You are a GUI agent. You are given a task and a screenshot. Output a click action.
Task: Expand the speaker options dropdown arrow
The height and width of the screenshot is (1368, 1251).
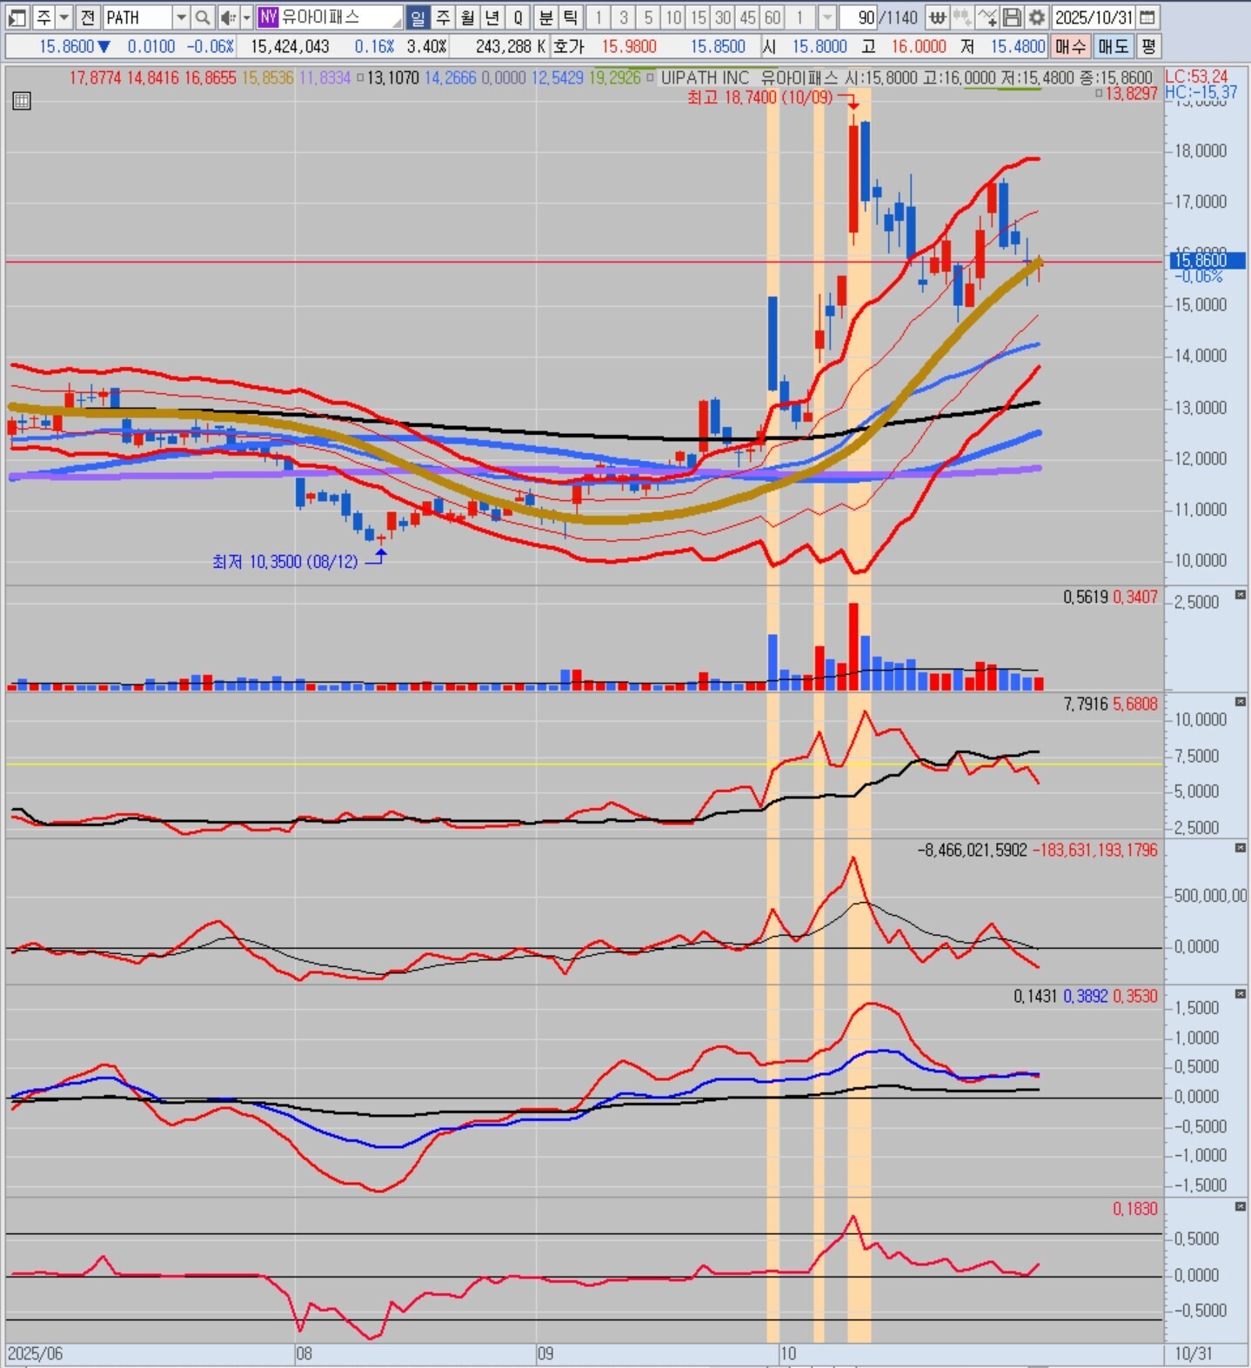pyautogui.click(x=247, y=17)
